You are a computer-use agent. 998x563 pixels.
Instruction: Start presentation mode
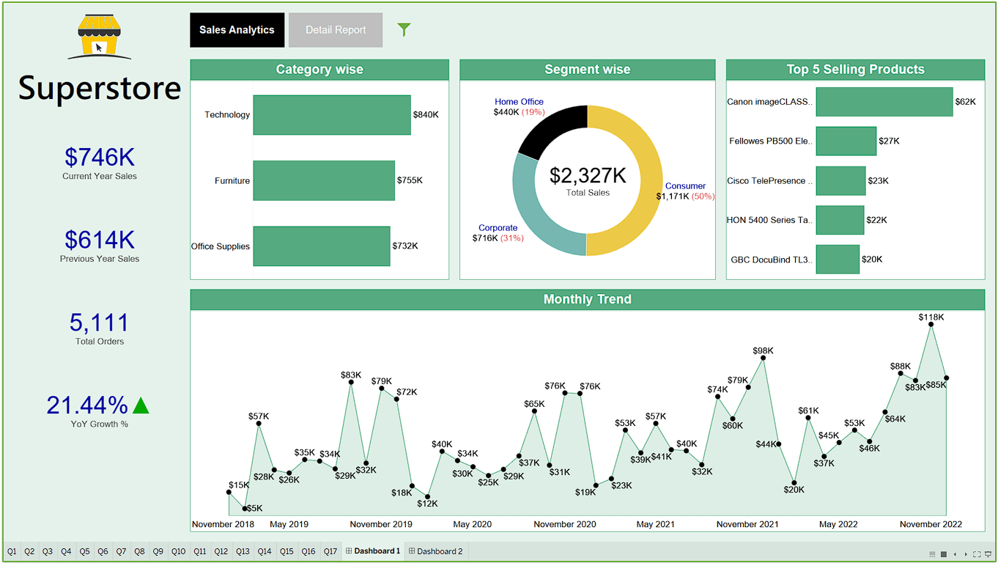tap(988, 554)
